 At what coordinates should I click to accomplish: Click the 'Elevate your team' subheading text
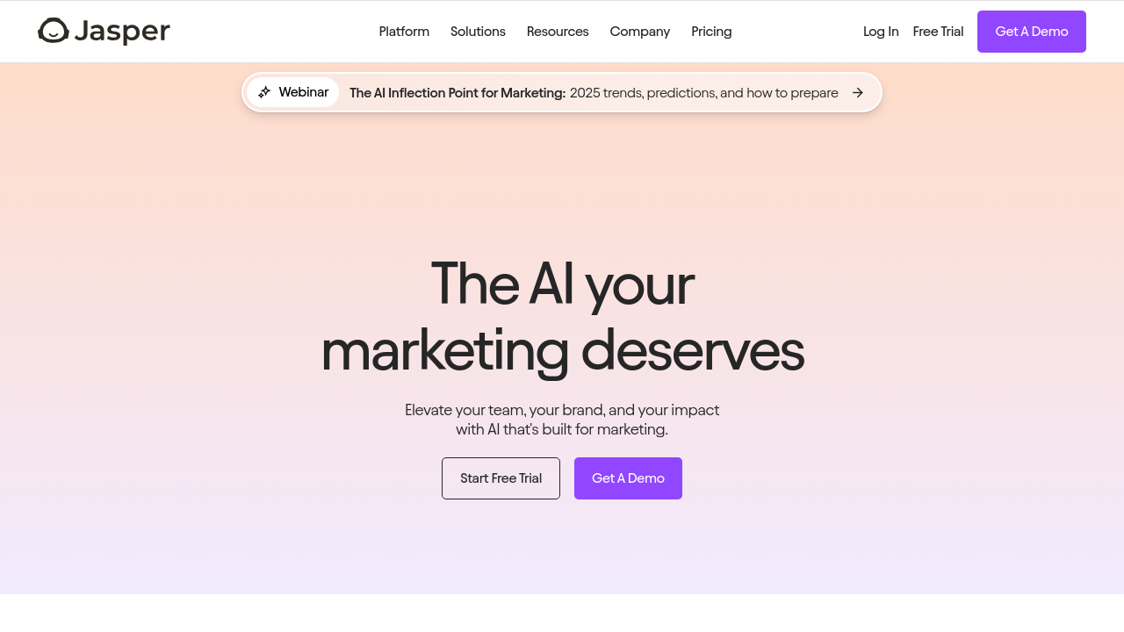pyautogui.click(x=562, y=410)
